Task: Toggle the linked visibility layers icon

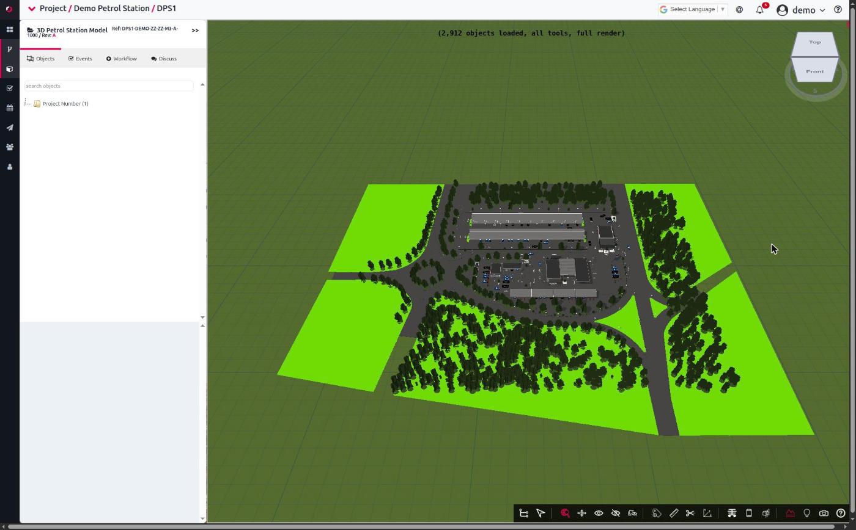Action: pos(632,514)
